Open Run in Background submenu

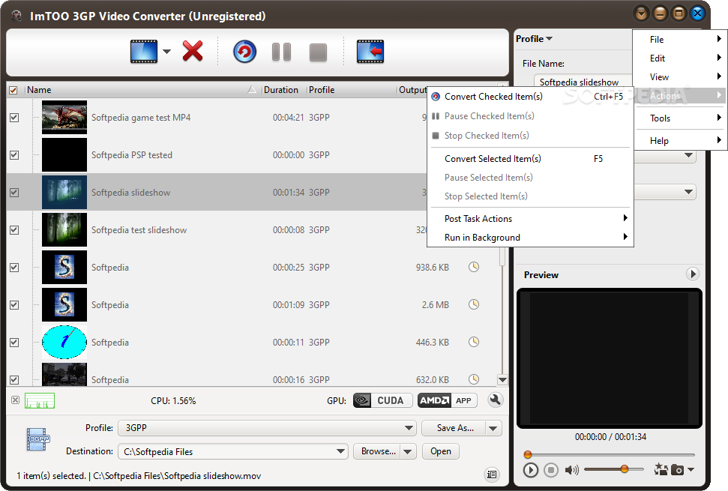pyautogui.click(x=530, y=237)
